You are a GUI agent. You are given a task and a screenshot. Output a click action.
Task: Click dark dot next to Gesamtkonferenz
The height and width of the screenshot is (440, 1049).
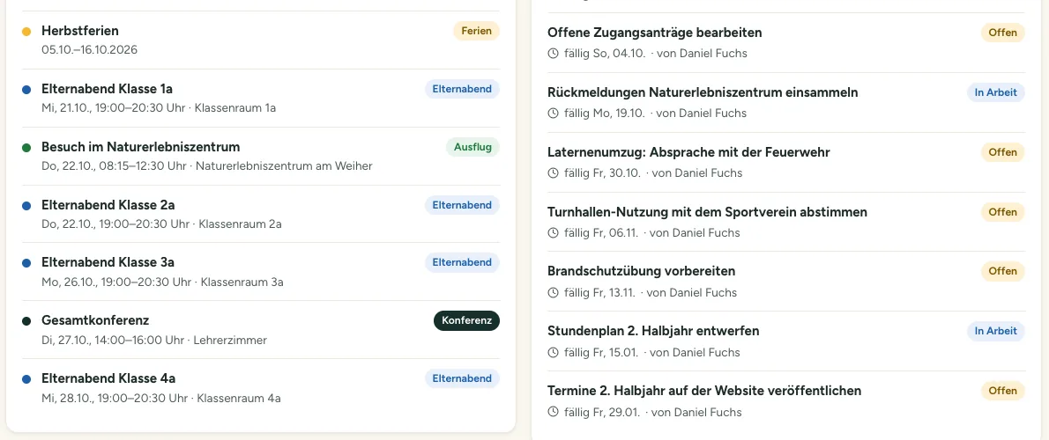tap(26, 321)
